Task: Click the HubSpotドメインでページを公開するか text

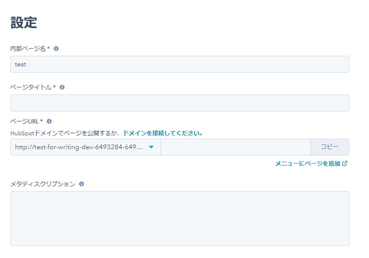Action: (x=66, y=133)
